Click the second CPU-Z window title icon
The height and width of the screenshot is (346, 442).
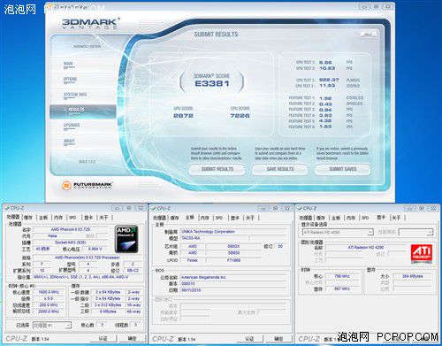(x=153, y=208)
